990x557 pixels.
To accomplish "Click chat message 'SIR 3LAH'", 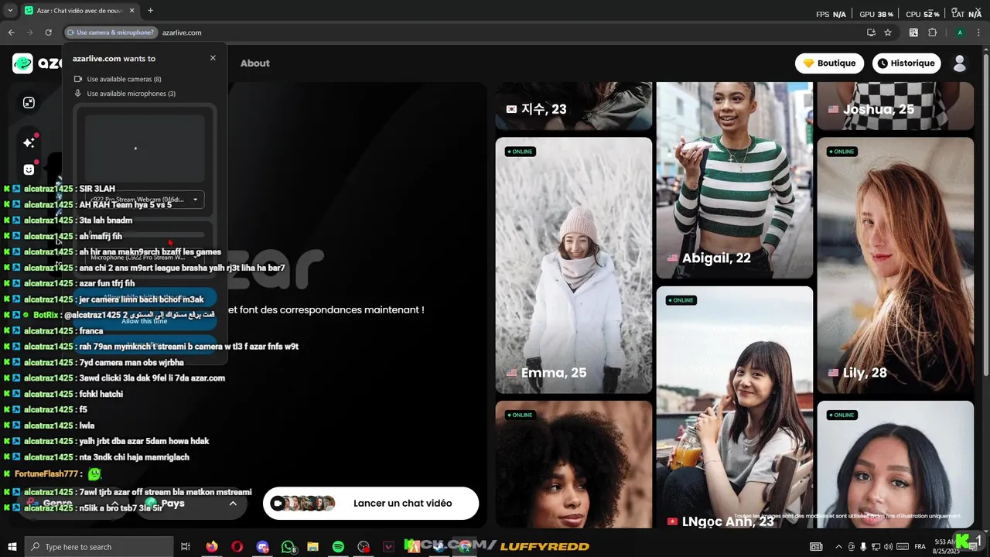I will tap(97, 189).
